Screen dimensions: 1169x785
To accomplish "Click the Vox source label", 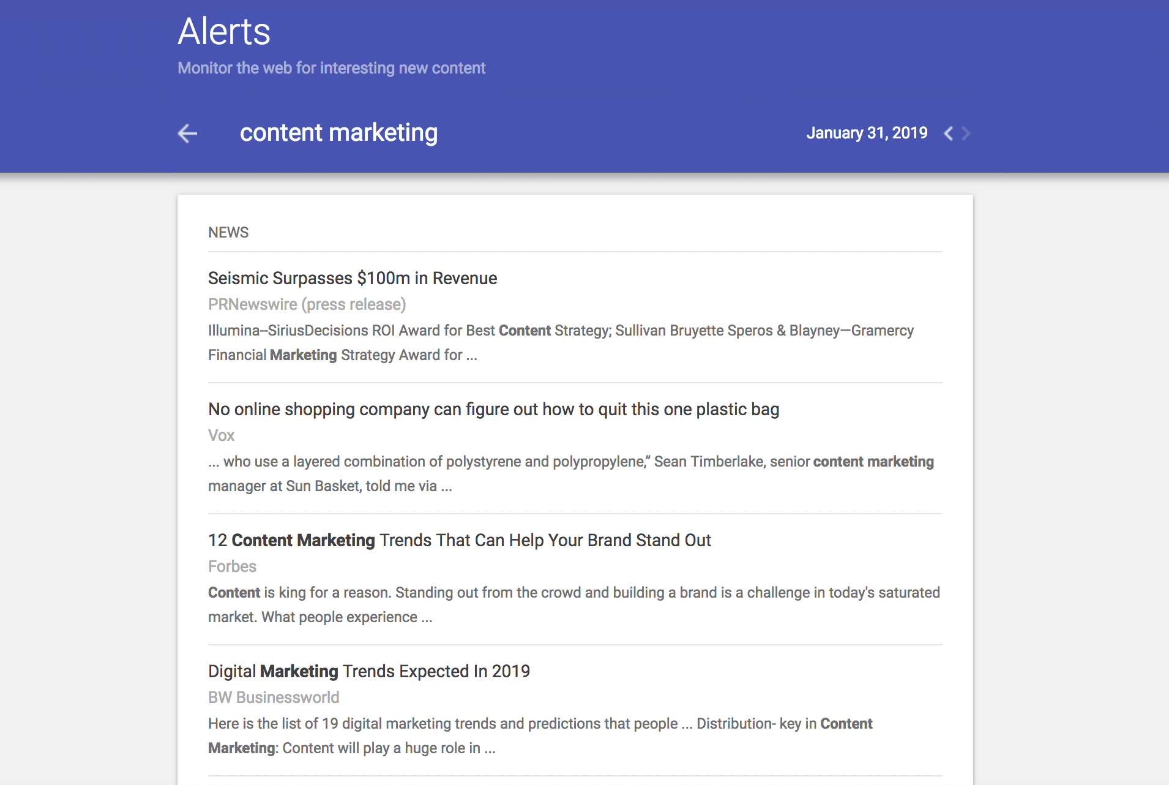I will click(221, 435).
